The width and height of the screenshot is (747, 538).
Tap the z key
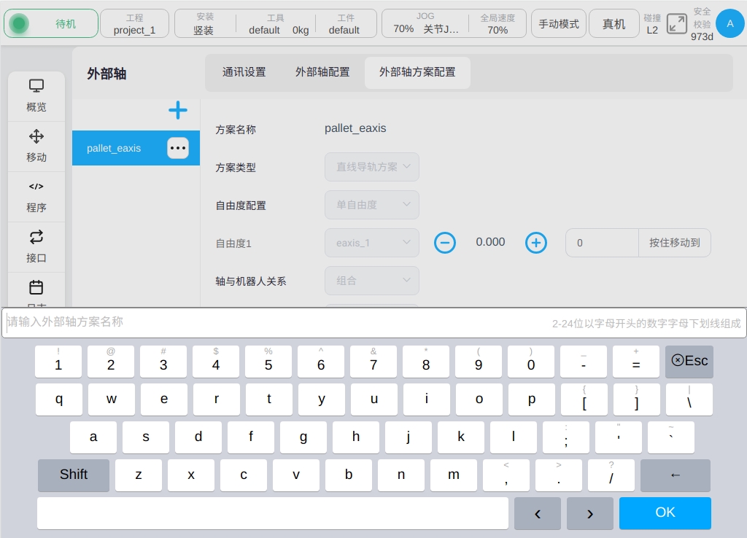pos(139,475)
